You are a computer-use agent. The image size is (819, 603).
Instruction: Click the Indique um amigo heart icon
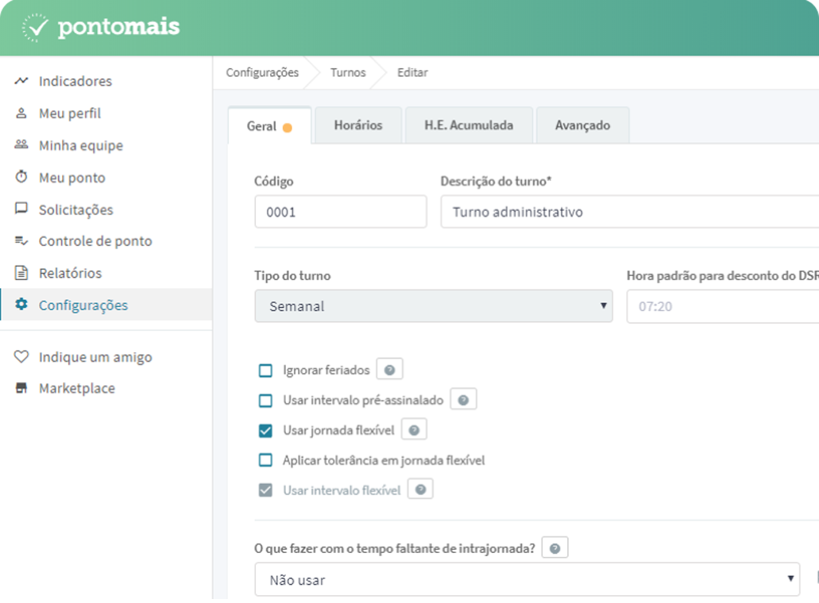tap(21, 357)
